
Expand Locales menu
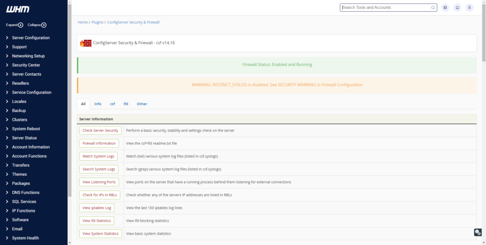coord(19,101)
